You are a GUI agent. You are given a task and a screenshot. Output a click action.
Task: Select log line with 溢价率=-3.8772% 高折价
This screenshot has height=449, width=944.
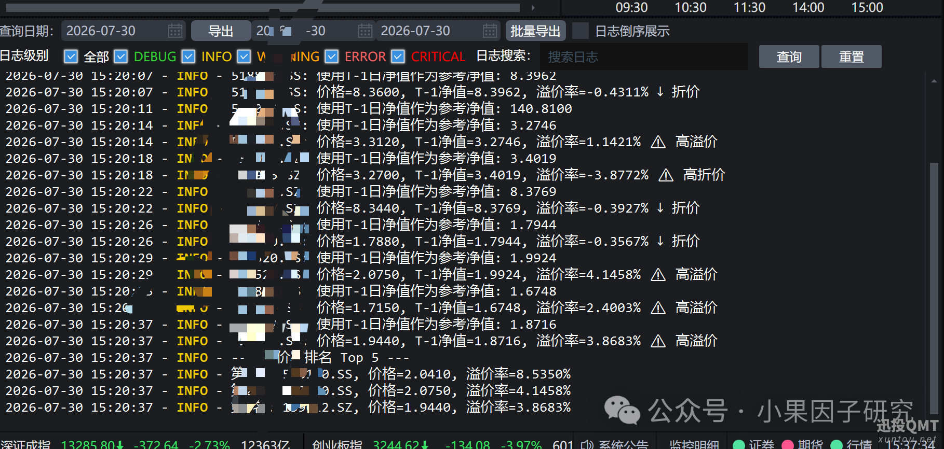(x=366, y=175)
